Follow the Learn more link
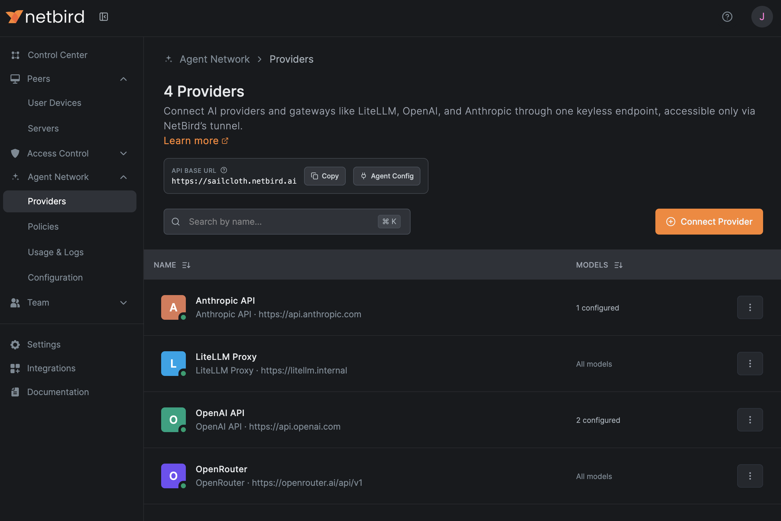This screenshot has height=521, width=781. 196,140
